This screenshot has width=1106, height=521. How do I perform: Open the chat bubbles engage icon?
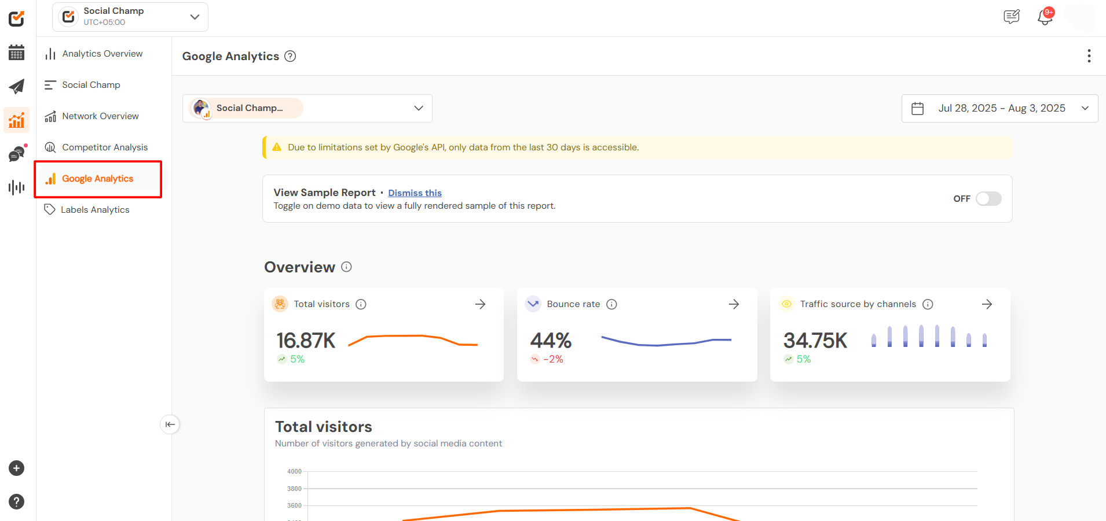(x=17, y=154)
